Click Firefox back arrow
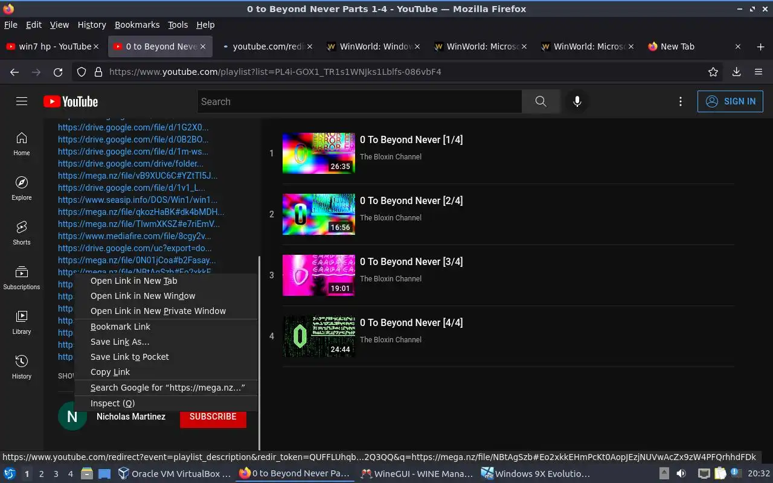The image size is (773, 483). (x=14, y=72)
